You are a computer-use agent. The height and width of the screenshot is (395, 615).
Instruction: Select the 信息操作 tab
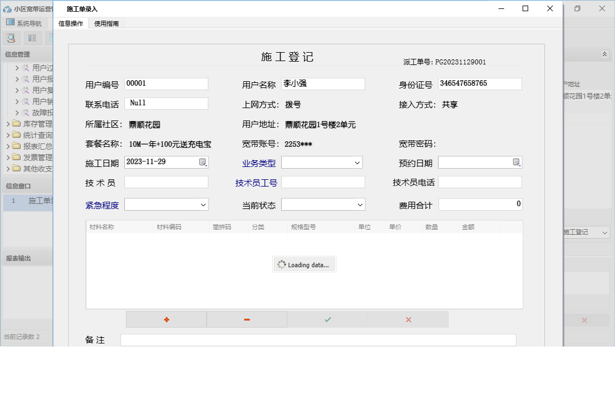tap(71, 24)
